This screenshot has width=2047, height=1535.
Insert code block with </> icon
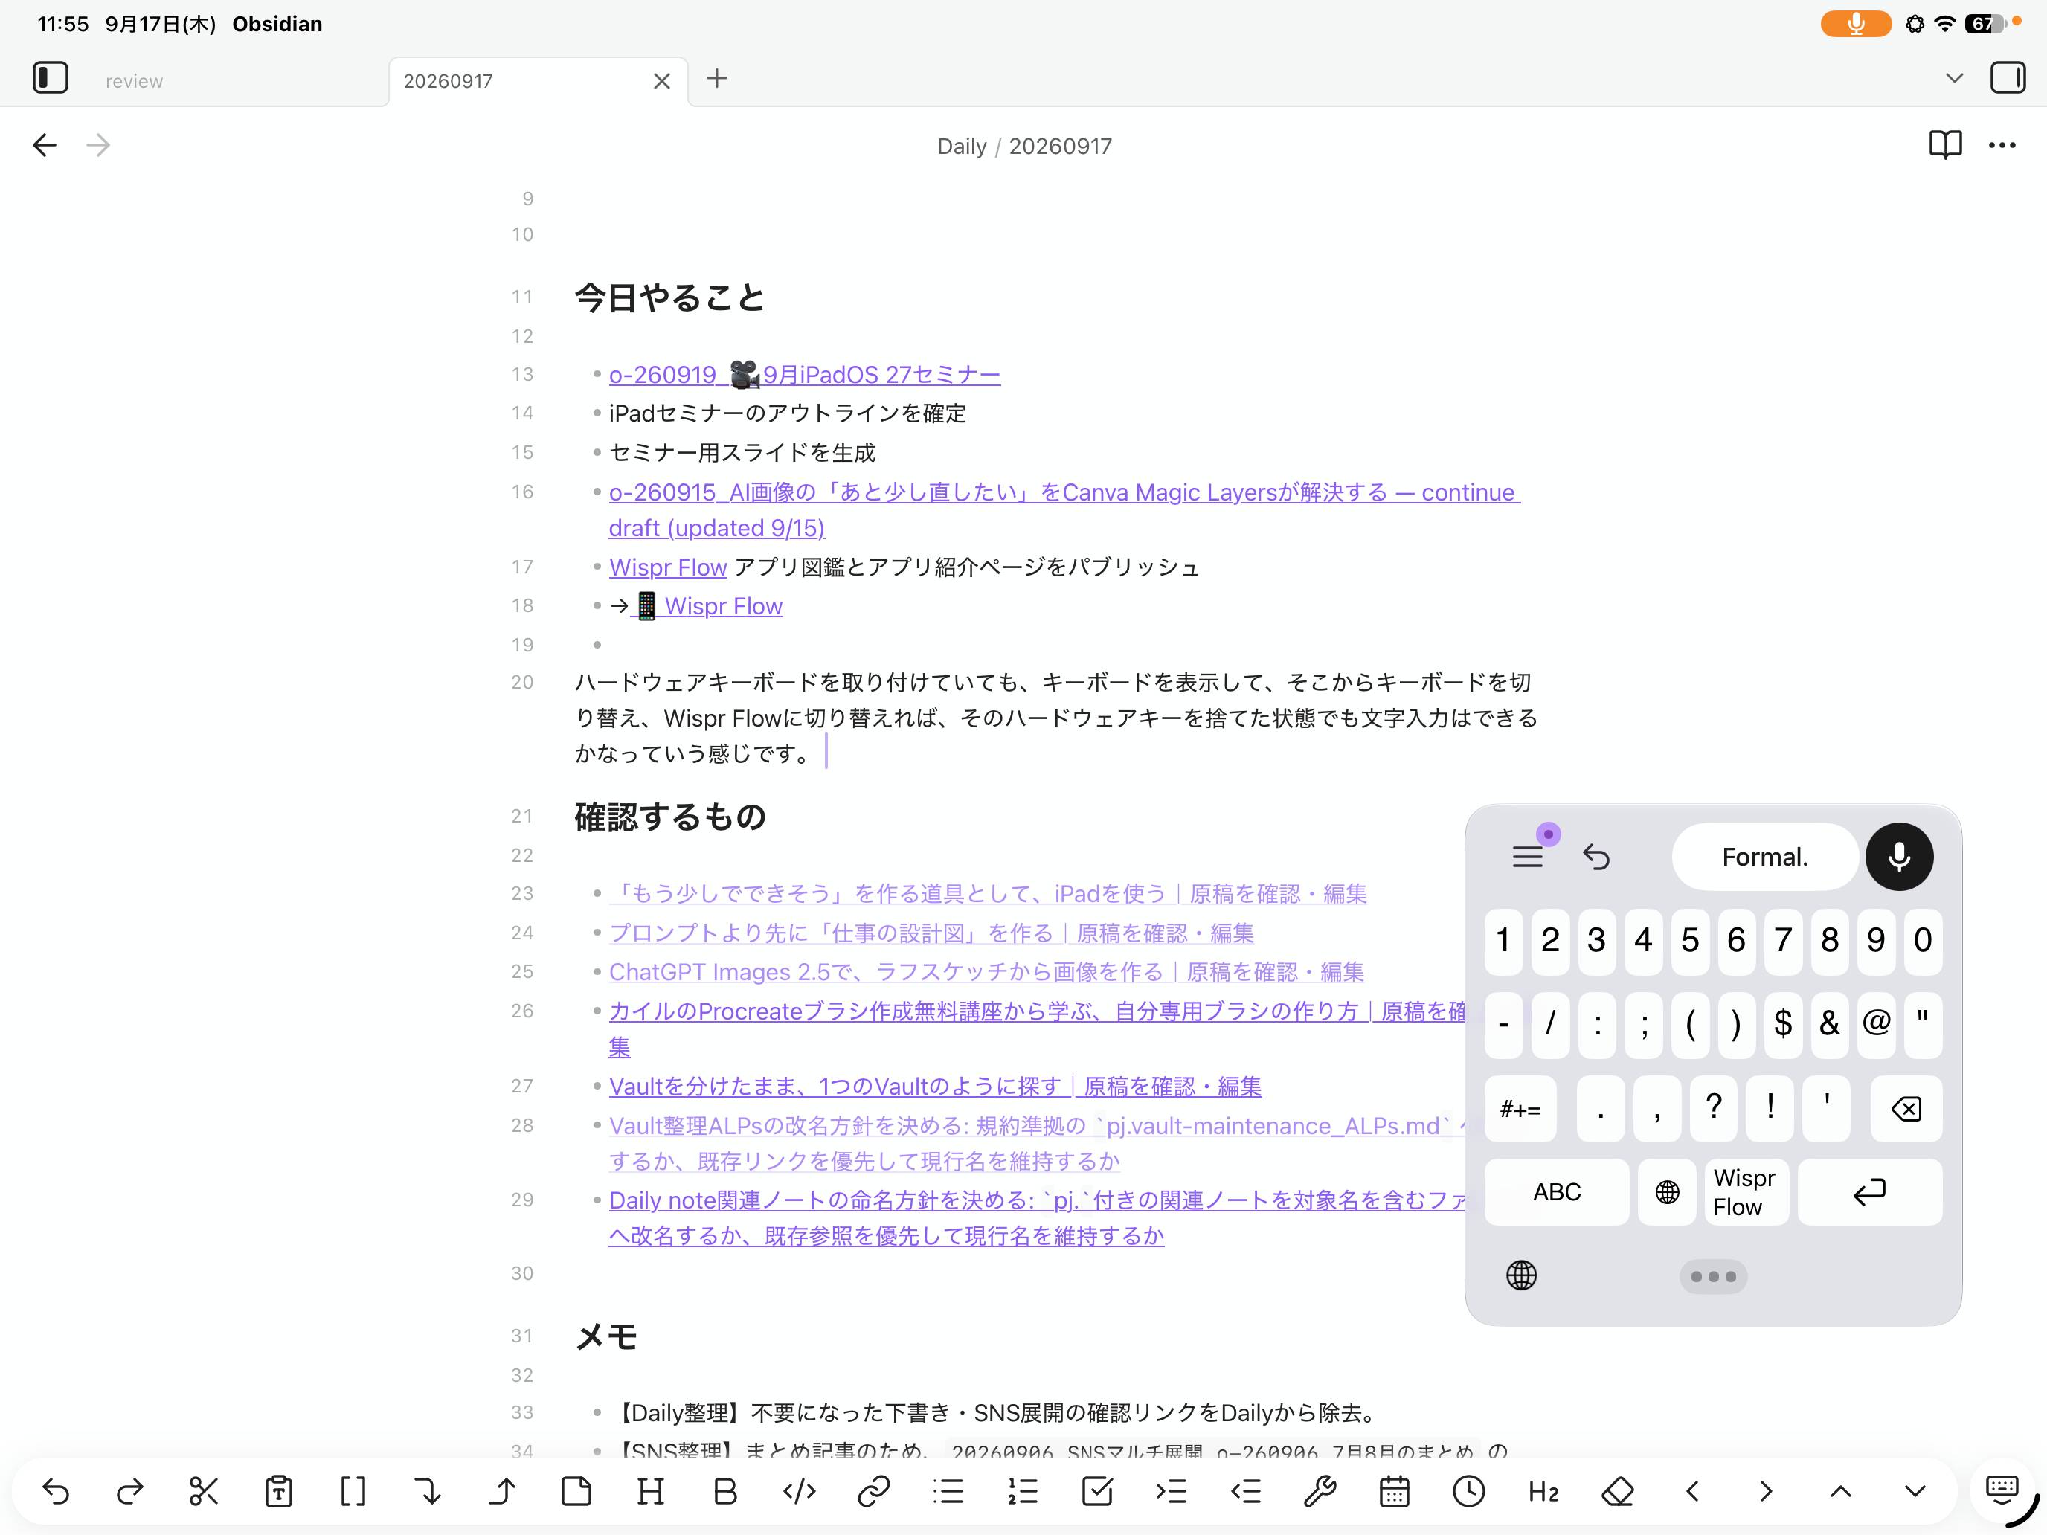coord(800,1492)
